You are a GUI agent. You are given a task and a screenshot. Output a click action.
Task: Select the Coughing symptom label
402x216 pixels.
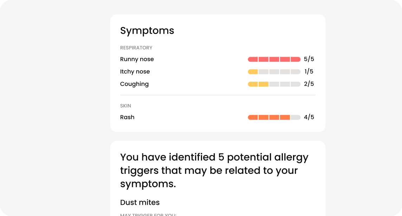[134, 84]
